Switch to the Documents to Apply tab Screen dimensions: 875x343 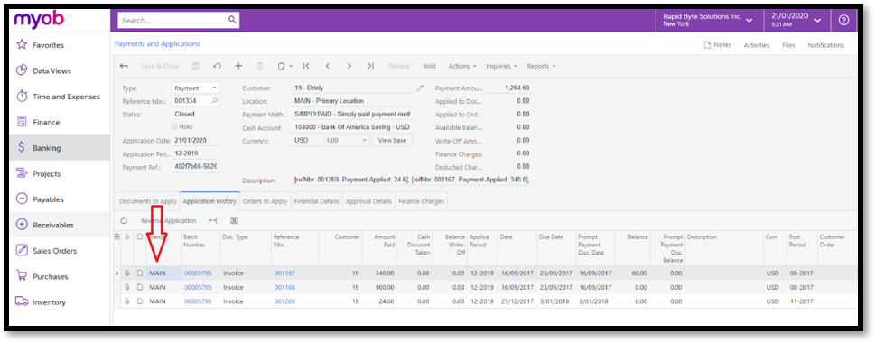pos(147,201)
